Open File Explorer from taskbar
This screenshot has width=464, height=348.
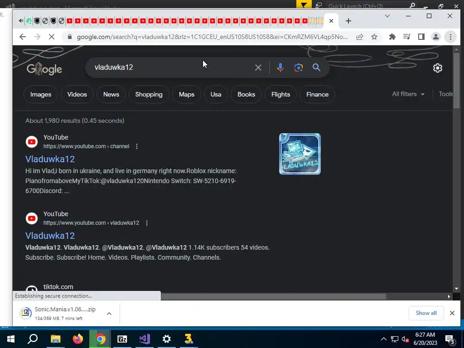(55, 339)
